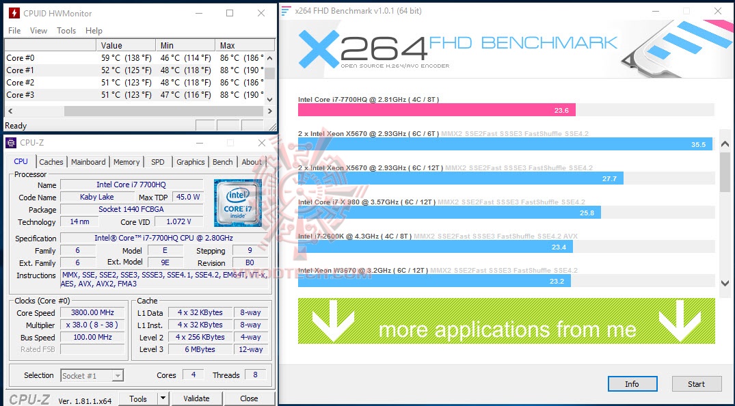
Task: Click HWMonitor vertical scrollbar down arrow
Action: click(x=269, y=99)
